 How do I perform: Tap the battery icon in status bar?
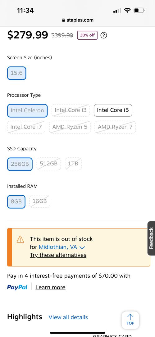tap(139, 10)
